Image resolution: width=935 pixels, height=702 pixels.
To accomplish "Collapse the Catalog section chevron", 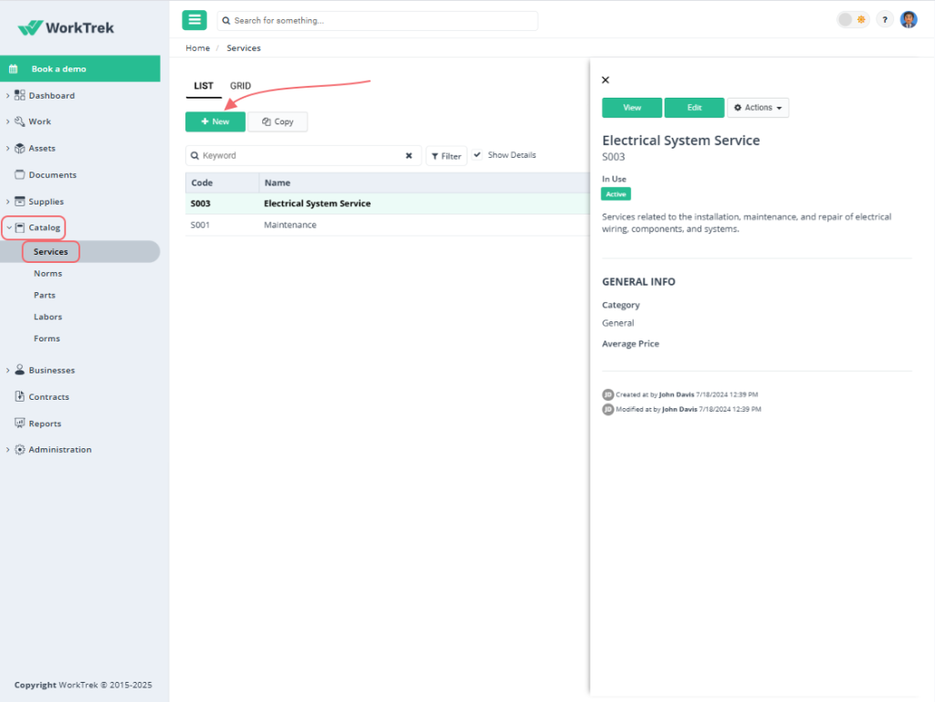I will coord(7,227).
